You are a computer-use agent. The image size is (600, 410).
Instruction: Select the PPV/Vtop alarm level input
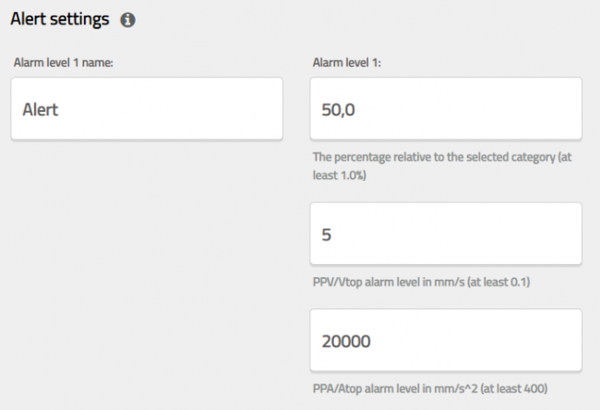click(x=446, y=234)
